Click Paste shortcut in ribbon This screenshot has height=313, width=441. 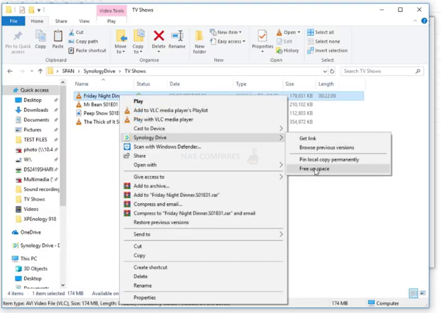point(87,50)
